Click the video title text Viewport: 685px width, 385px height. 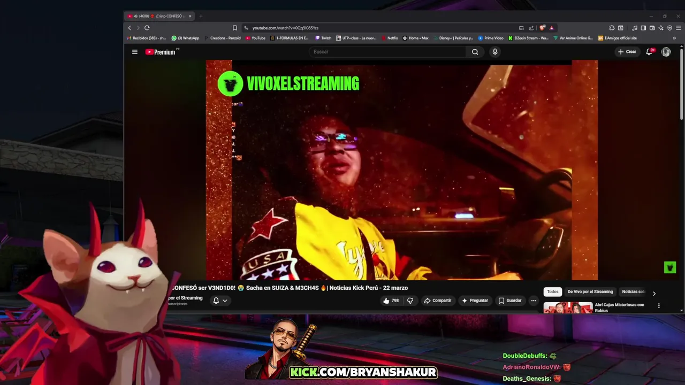click(x=290, y=288)
